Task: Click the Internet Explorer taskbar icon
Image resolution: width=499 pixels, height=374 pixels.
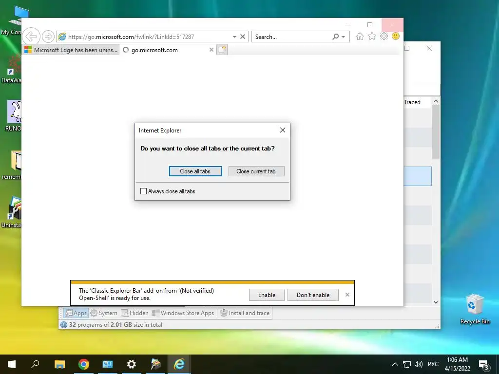Action: click(179, 364)
